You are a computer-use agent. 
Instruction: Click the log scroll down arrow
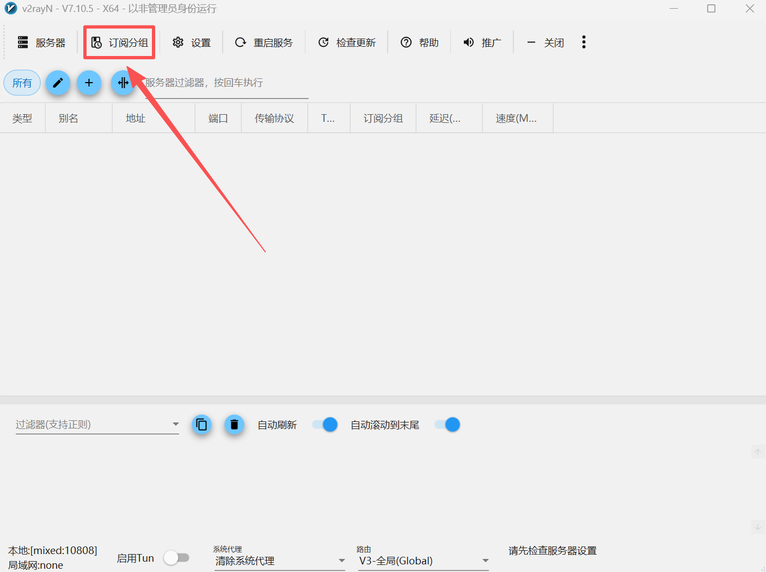[x=757, y=527]
